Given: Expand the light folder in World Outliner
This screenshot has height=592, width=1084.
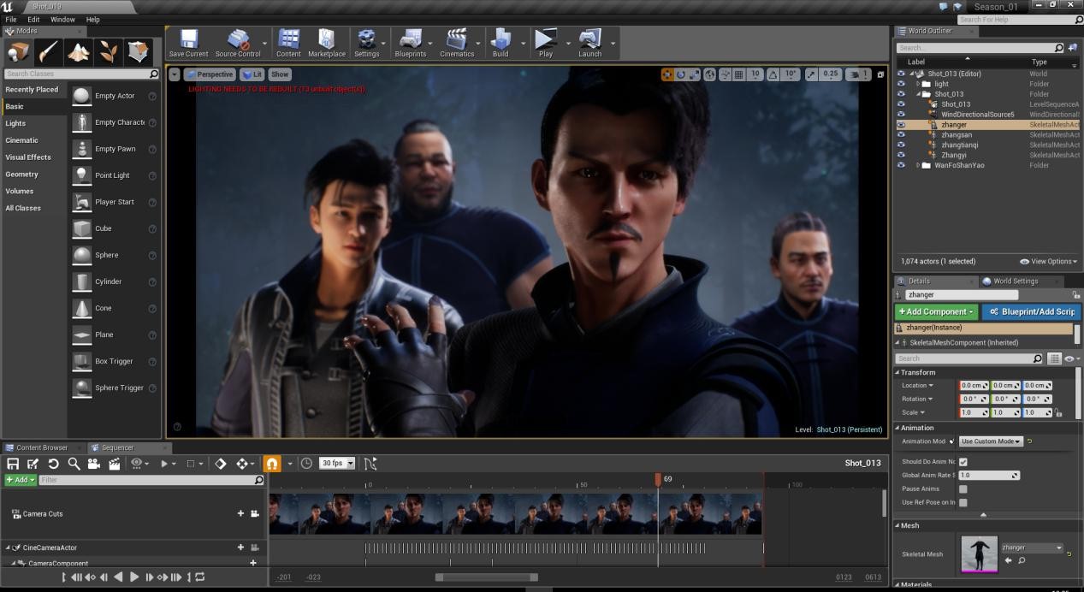Looking at the screenshot, I should 918,84.
